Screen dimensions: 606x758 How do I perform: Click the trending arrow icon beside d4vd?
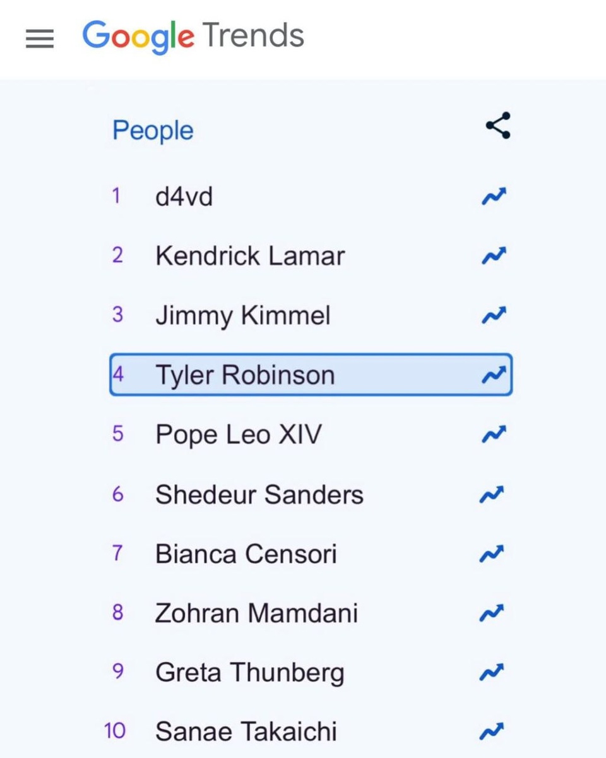click(x=494, y=197)
